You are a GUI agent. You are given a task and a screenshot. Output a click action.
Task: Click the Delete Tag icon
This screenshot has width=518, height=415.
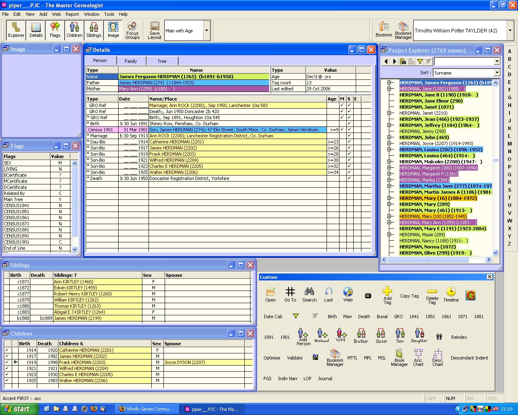(x=432, y=297)
